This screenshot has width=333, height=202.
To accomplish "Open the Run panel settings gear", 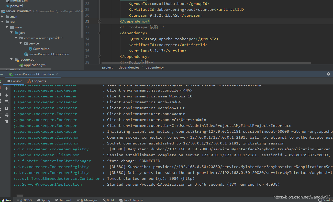I will tap(328, 74).
